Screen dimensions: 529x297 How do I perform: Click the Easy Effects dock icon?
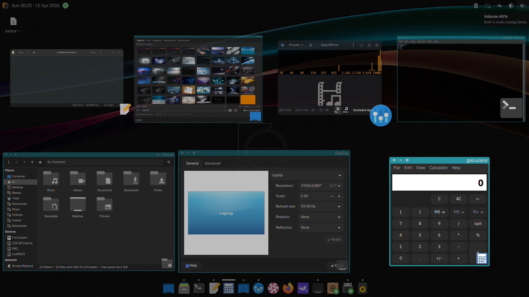[258, 288]
